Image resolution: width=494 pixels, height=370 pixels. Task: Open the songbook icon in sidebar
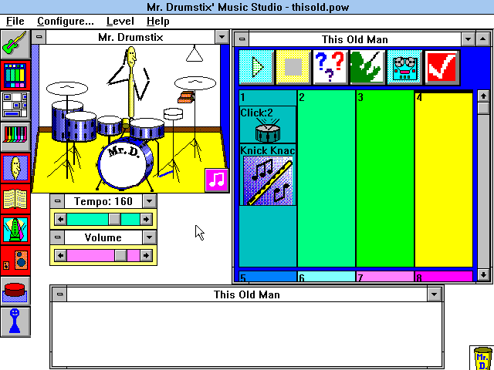click(15, 199)
